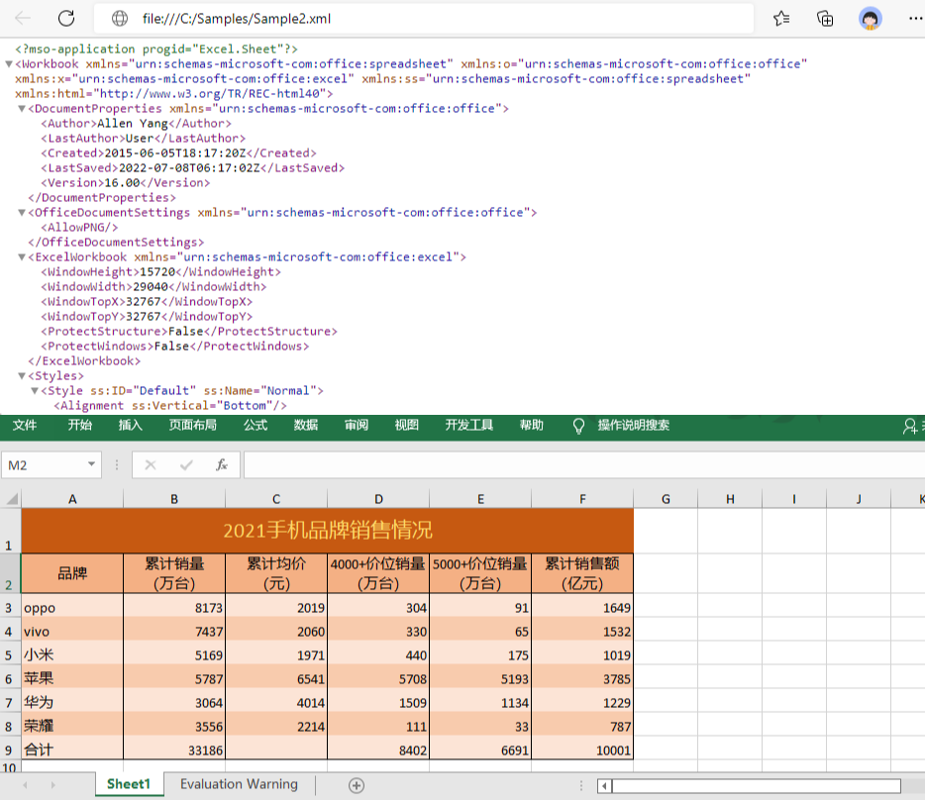Switch to the 帮助 ribbon tab

tap(532, 426)
